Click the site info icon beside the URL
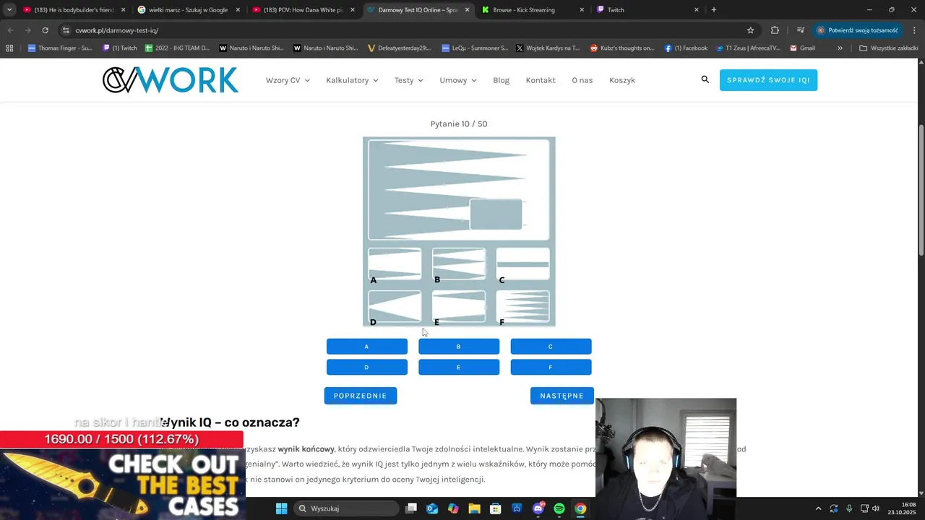This screenshot has width=925, height=520. [x=66, y=30]
